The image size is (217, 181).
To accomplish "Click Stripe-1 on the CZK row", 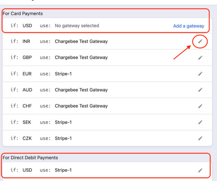I will tap(63, 138).
